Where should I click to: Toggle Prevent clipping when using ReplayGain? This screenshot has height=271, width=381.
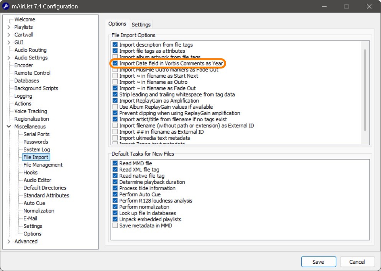click(115, 113)
